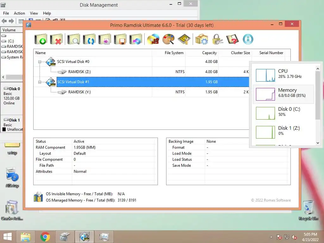
Task: Open File Explorer from the taskbar
Action: click(x=25, y=237)
